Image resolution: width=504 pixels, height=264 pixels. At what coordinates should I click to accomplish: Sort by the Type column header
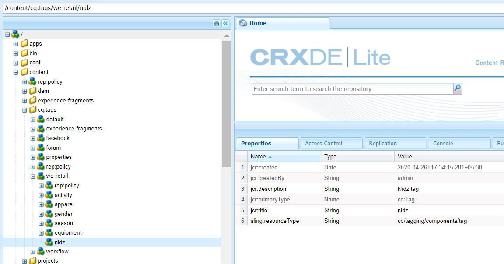[x=357, y=157]
